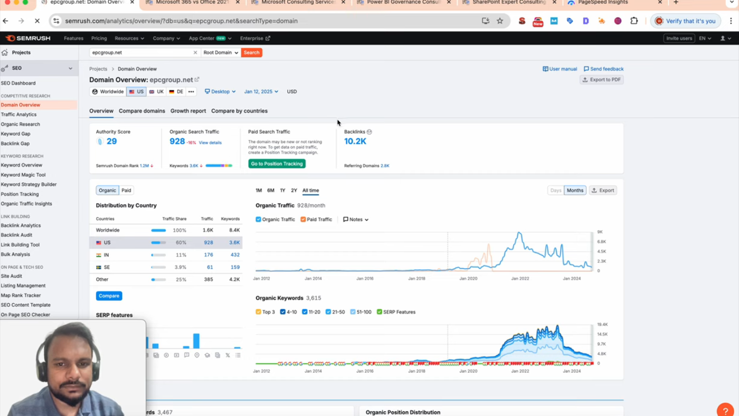Click the View details link
739x416 pixels.
point(210,143)
